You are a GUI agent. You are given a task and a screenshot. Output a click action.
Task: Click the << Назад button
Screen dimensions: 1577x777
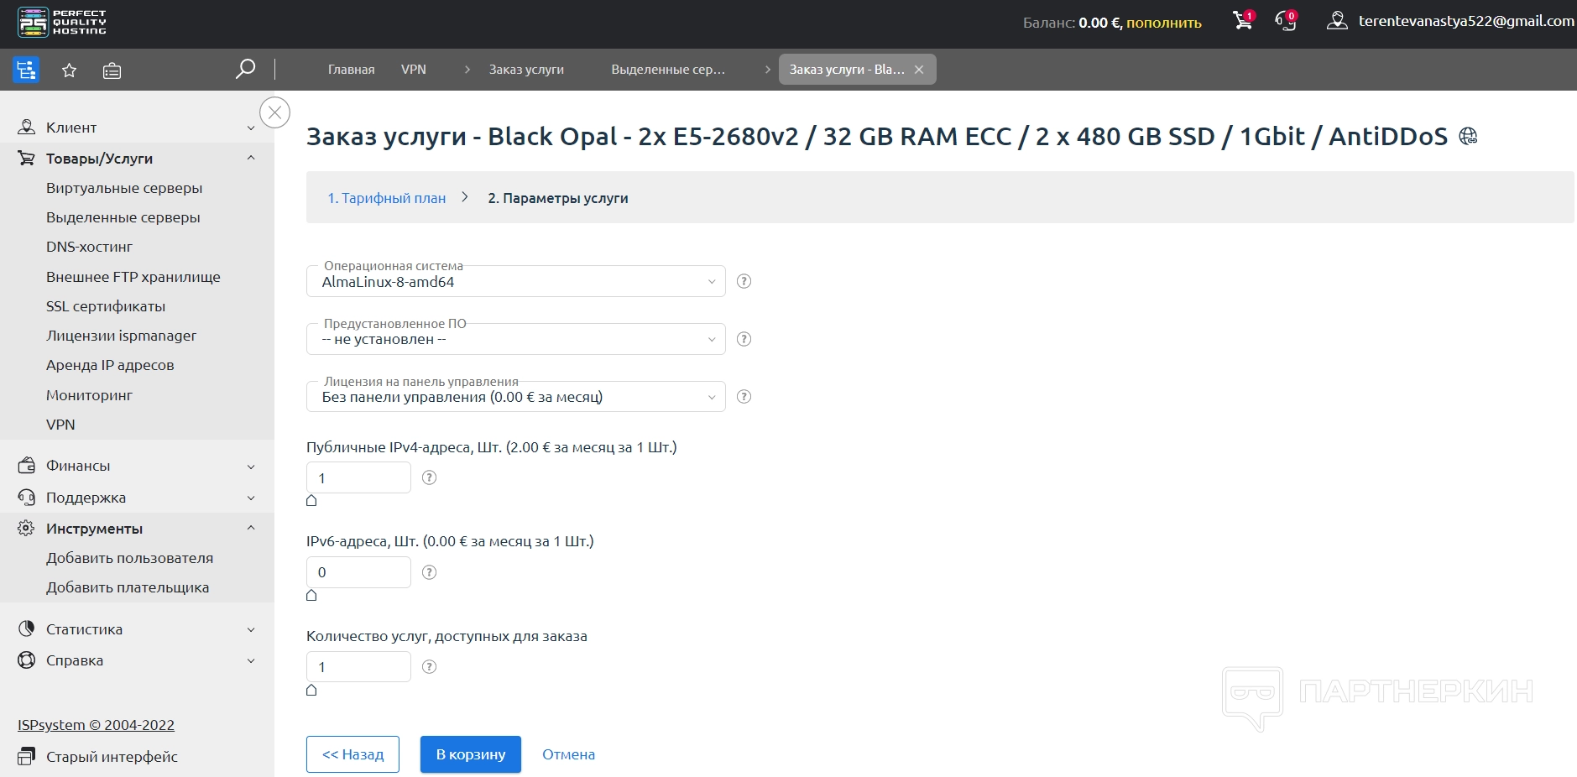click(352, 754)
